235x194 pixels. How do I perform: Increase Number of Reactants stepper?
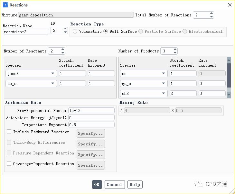coord(62,50)
